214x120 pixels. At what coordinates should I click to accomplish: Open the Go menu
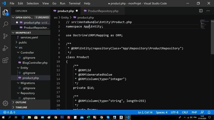coord(54,3)
